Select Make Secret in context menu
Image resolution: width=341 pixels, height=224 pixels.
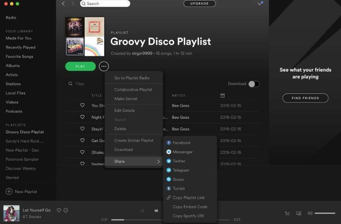pyautogui.click(x=126, y=99)
